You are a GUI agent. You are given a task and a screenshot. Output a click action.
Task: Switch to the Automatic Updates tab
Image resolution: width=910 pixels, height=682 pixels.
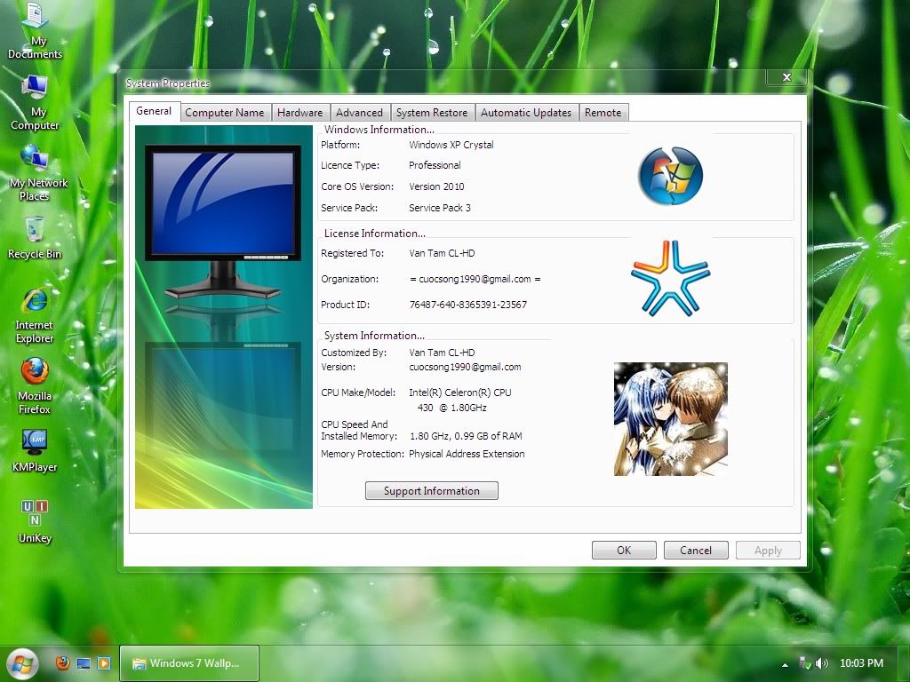click(x=525, y=113)
